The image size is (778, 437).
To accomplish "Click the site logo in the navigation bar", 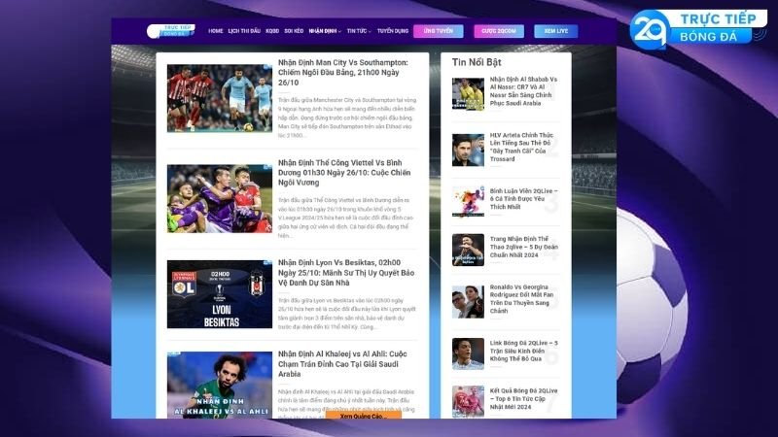I will (171, 31).
